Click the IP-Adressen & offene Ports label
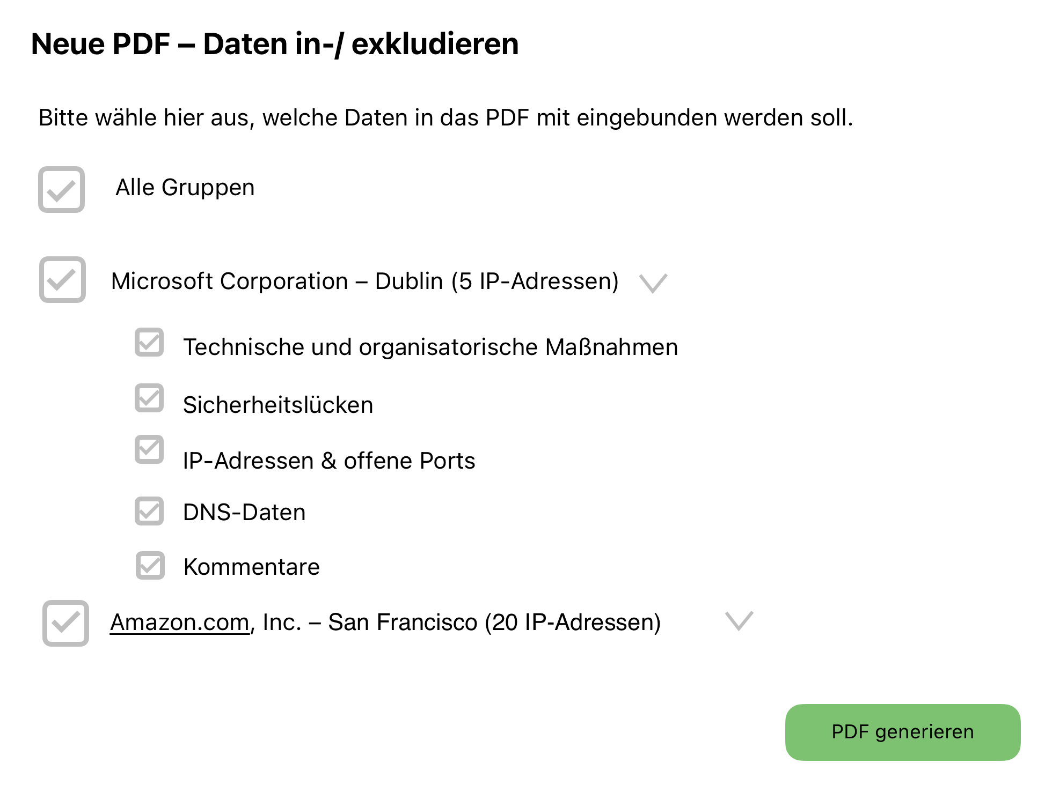 pyautogui.click(x=329, y=461)
